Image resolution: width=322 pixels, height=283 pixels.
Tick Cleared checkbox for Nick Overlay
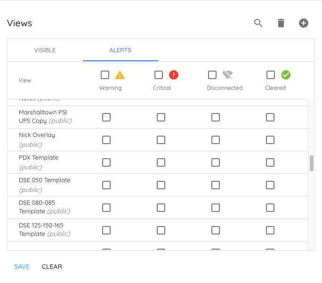tap(270, 140)
